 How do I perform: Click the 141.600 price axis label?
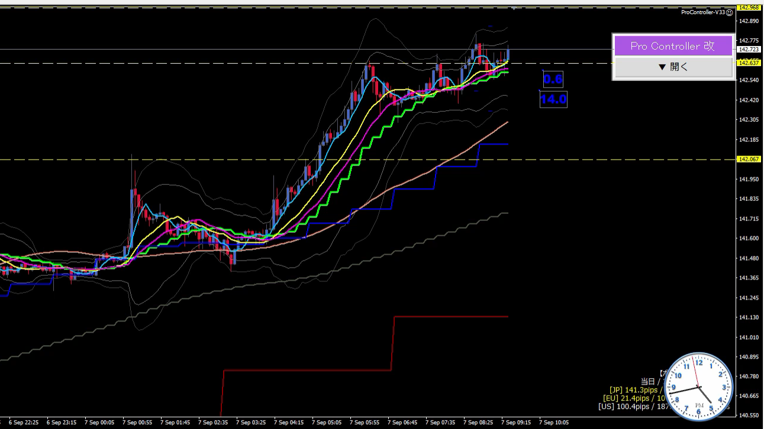(x=749, y=238)
